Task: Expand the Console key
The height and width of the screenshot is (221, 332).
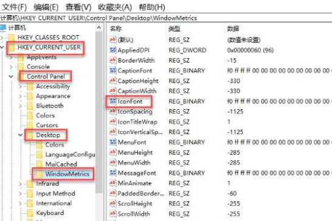Action: (x=11, y=67)
